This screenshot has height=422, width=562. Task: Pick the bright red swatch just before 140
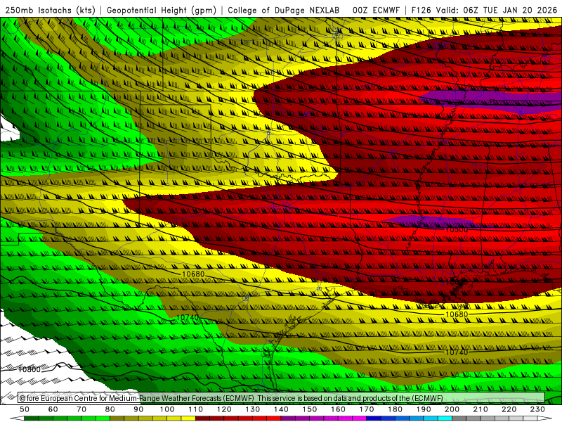(x=274, y=418)
